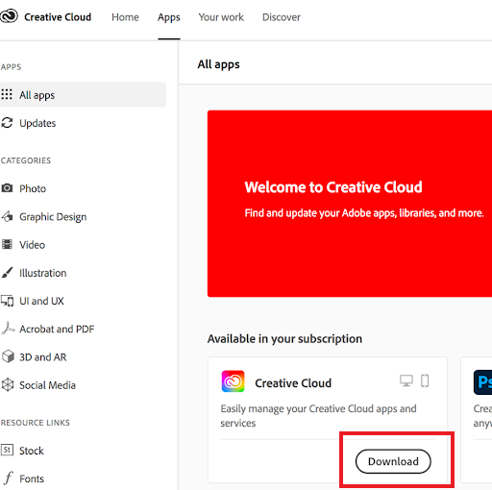Viewport: 492px width, 490px height.
Task: Click the Illustration brush icon
Action: pos(7,273)
